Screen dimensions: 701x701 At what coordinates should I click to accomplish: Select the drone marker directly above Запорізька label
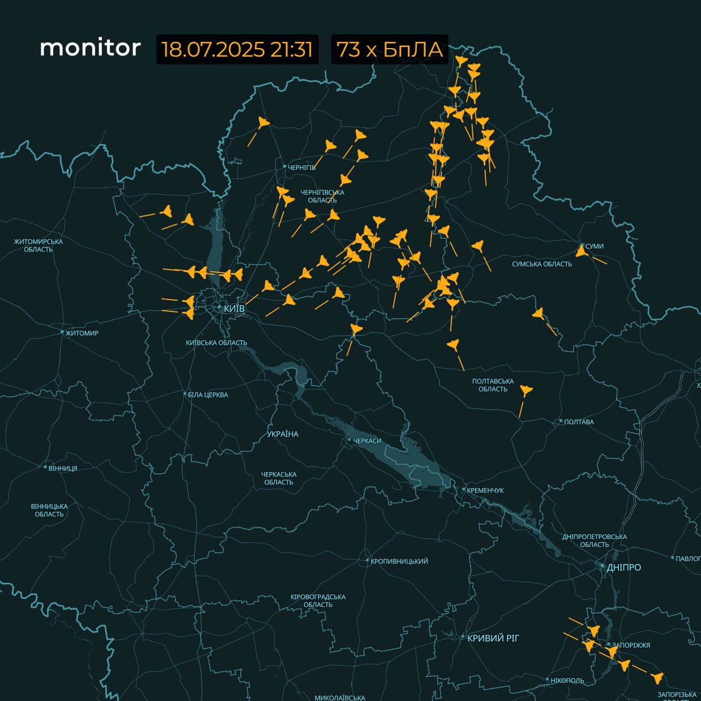click(657, 678)
